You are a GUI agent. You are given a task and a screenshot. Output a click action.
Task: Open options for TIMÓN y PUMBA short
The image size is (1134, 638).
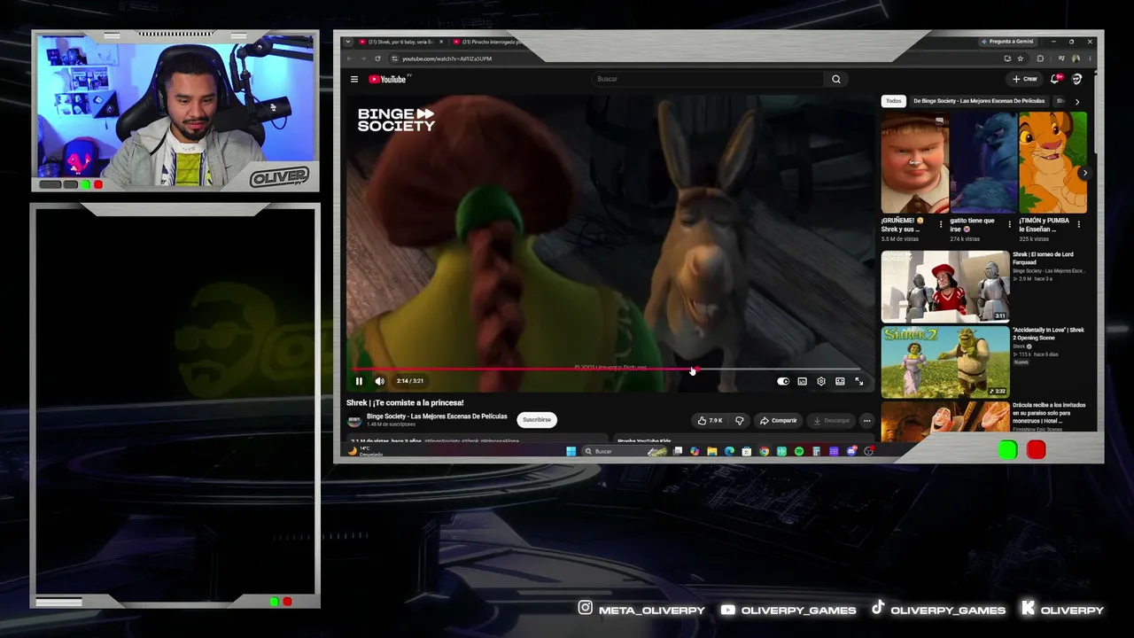pos(1078,224)
